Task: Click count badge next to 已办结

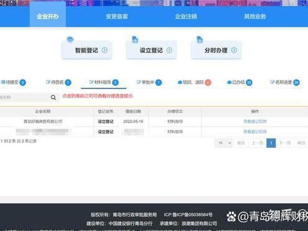Action: click(249, 82)
